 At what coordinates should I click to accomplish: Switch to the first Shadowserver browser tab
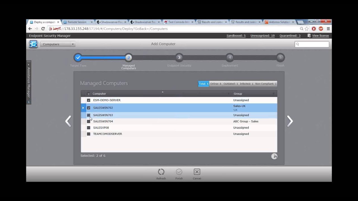click(x=112, y=22)
